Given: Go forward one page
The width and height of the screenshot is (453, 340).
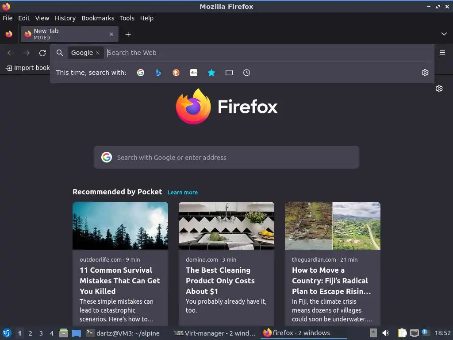Looking at the screenshot, I should click(27, 53).
